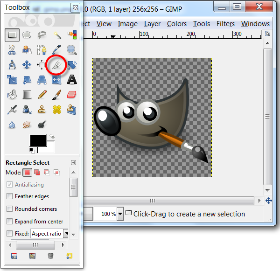This screenshot has height=271, width=280.
Task: Select the Zoom magnifier tool
Action: tap(72, 50)
